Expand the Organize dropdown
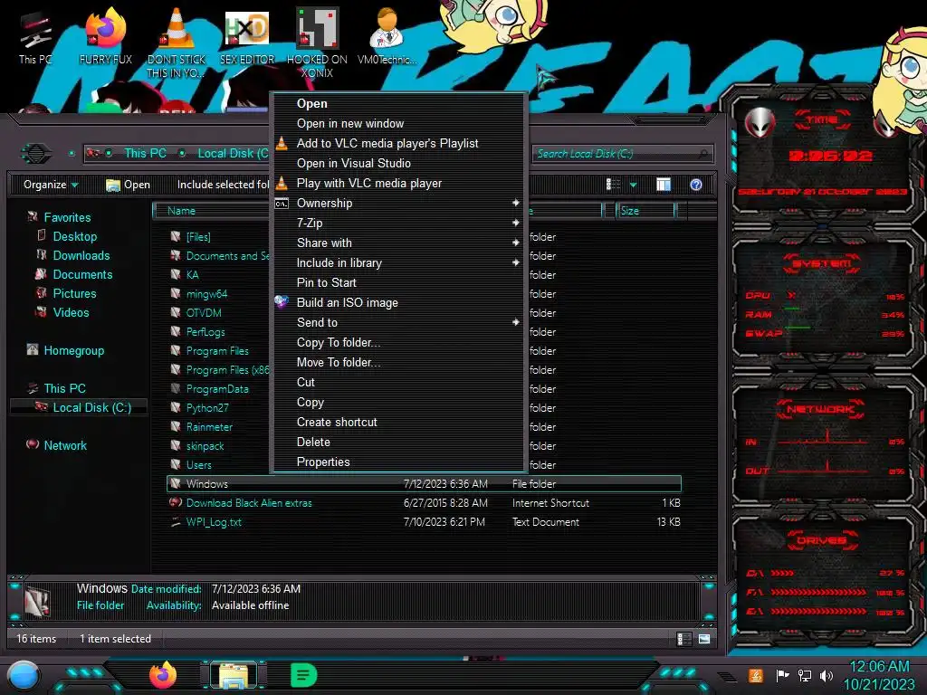The image size is (927, 695). (51, 185)
